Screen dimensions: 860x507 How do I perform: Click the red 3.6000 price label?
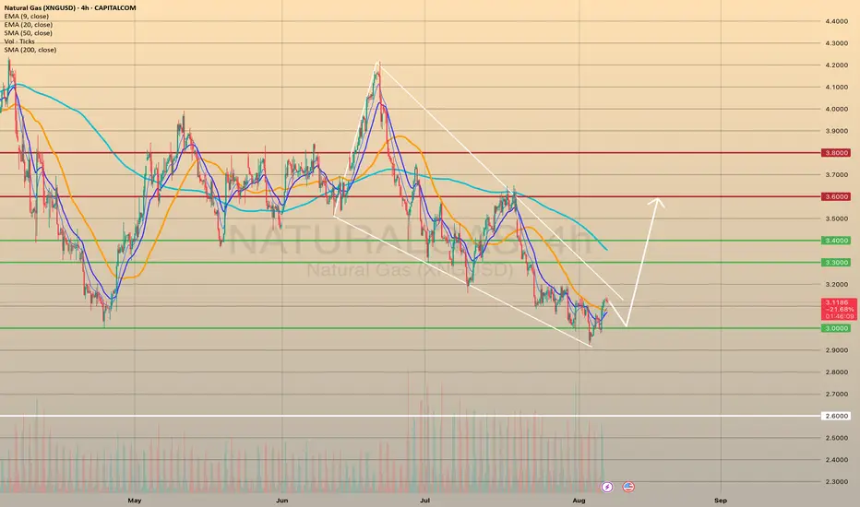(x=836, y=196)
